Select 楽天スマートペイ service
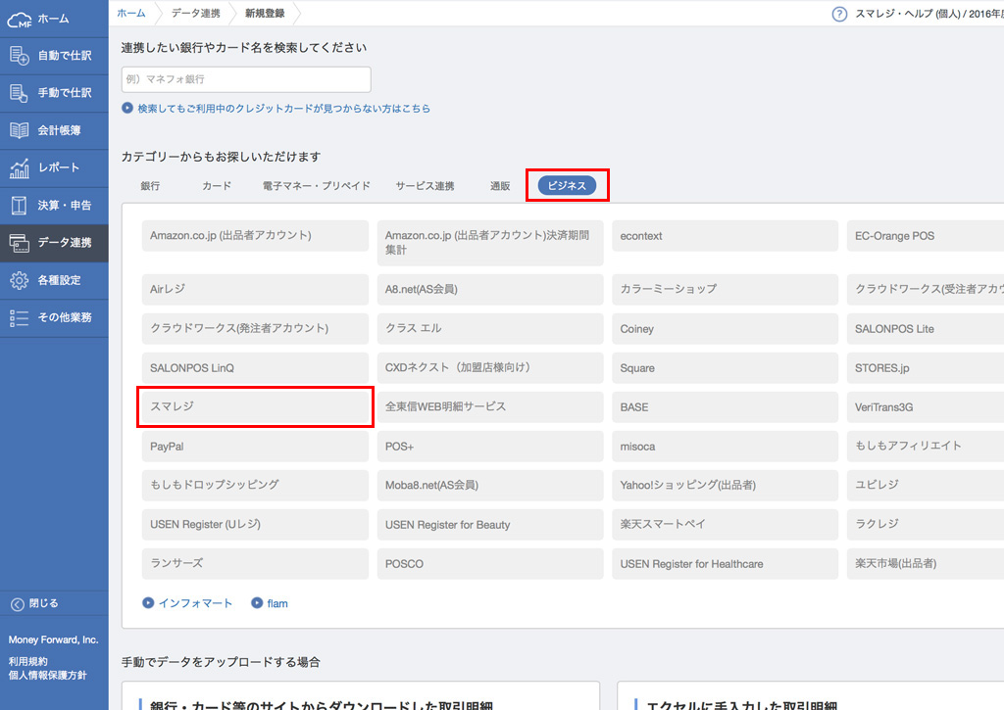Viewport: 1004px width, 710px height. click(x=726, y=525)
